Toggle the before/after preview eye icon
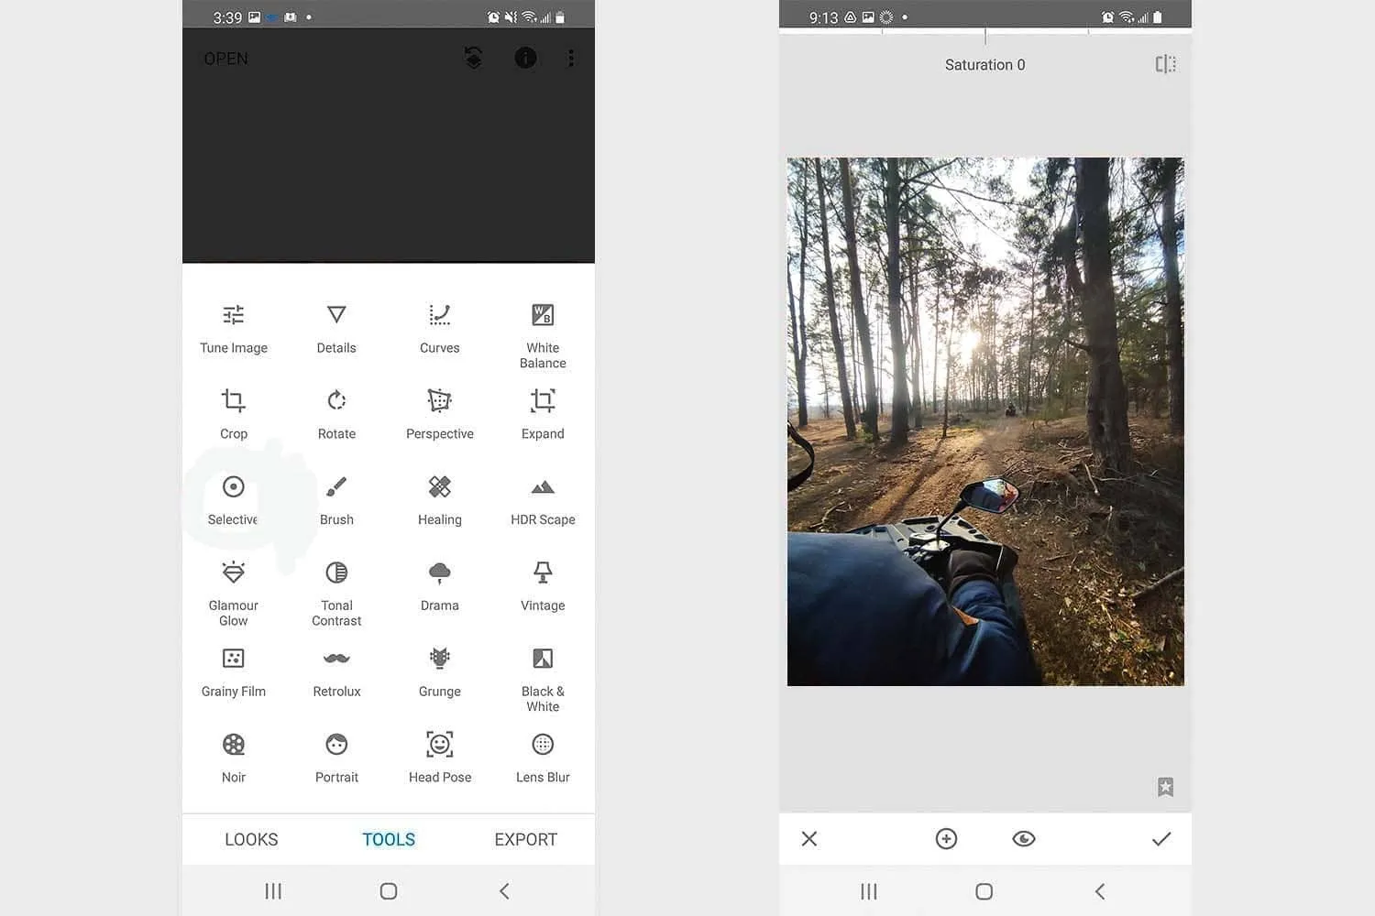 click(1024, 838)
